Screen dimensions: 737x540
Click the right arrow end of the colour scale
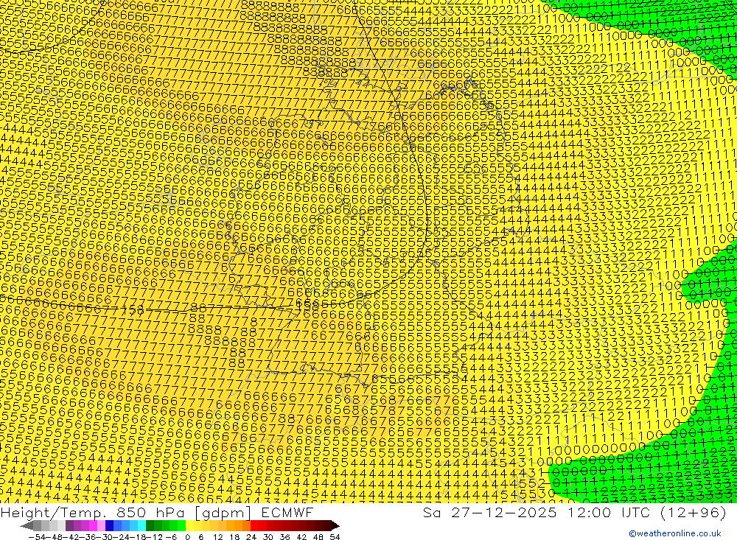335,525
